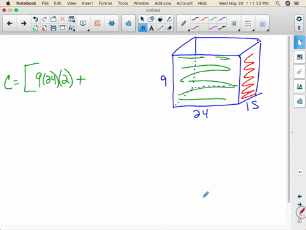Viewport: 306px width, 230px height.
Task: Show the Screen Shade
Action: click(62, 28)
